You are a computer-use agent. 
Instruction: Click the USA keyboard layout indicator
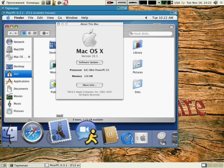tap(177, 3)
